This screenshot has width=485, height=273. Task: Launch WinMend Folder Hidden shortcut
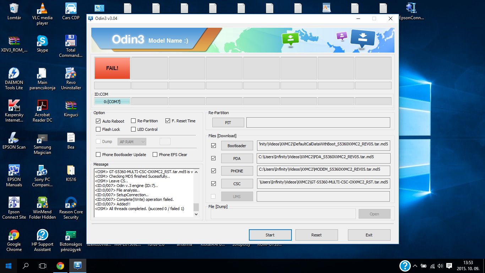(x=42, y=208)
